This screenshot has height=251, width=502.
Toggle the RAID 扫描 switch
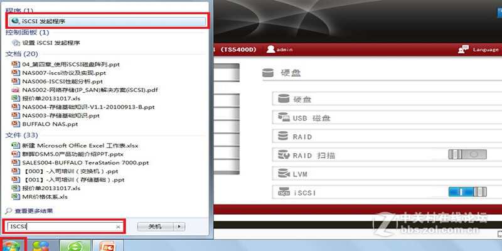pos(467,154)
